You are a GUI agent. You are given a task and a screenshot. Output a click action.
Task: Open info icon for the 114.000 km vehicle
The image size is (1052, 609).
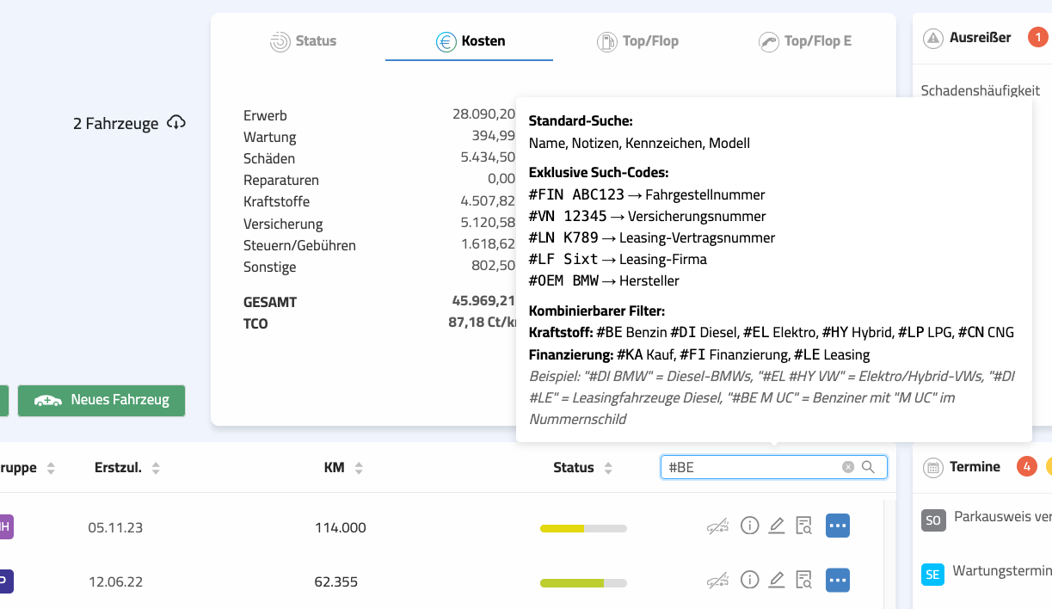pos(749,526)
